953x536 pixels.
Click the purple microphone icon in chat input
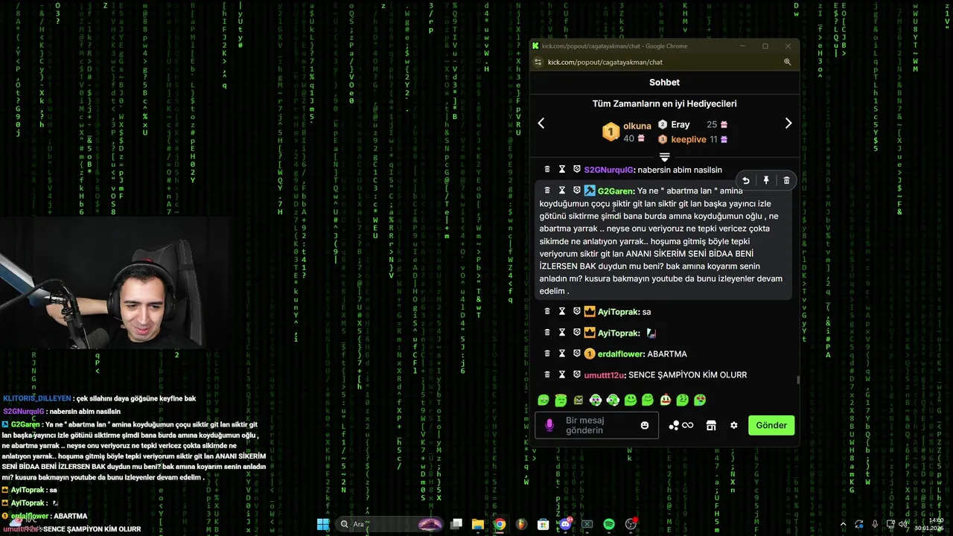click(x=549, y=425)
